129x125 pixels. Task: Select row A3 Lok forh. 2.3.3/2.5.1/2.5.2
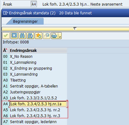(x=35, y=98)
